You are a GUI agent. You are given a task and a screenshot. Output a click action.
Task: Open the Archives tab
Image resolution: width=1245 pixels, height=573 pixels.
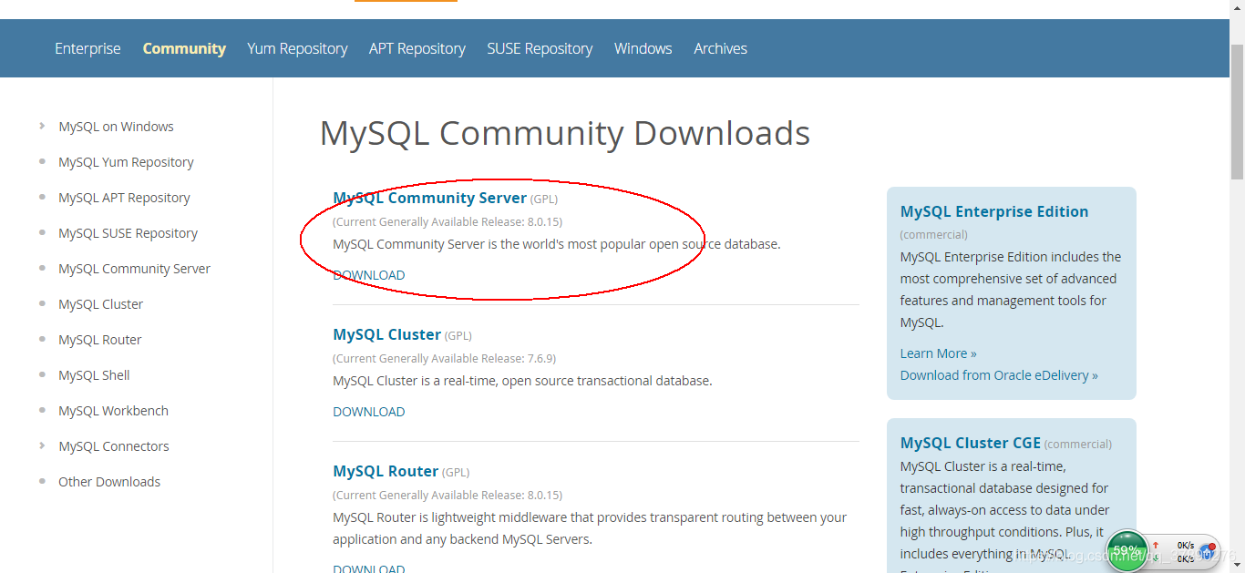(x=720, y=48)
